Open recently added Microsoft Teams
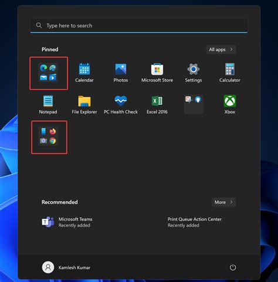 click(67, 222)
